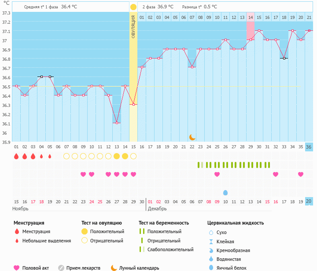Click the small spotting drop on cycle day 05
This screenshot has height=271, width=317.
(x=50, y=156)
